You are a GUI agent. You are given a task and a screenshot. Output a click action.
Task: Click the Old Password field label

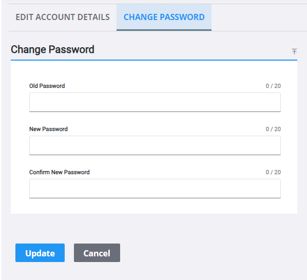pos(47,86)
